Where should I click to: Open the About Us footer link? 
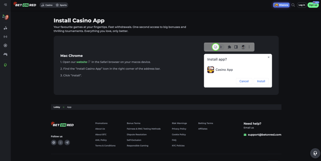point(100,129)
